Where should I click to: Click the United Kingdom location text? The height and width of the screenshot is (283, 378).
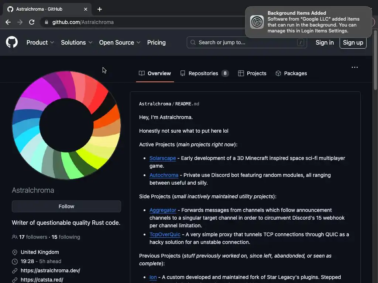pos(40,252)
